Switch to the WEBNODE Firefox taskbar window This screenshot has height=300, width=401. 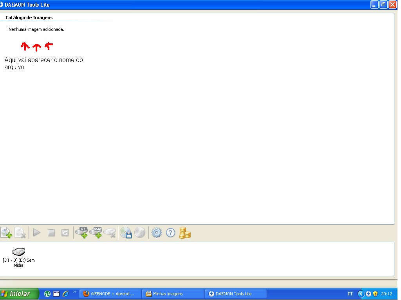[110, 294]
